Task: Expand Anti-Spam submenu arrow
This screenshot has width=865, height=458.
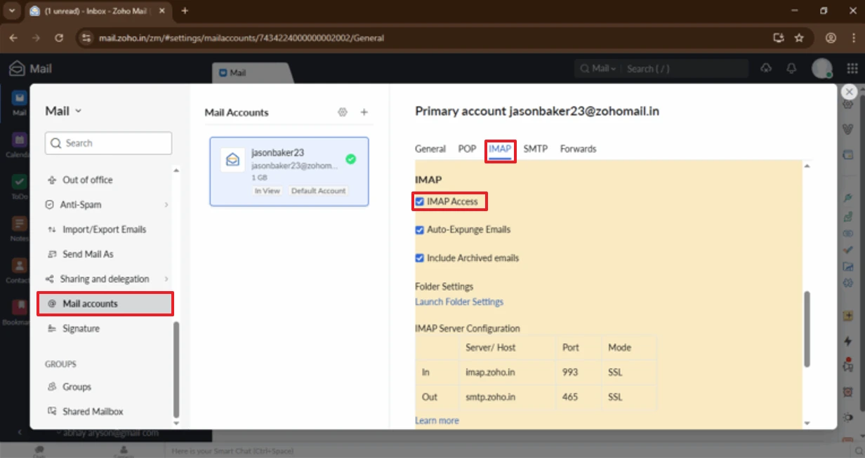Action: (x=166, y=205)
